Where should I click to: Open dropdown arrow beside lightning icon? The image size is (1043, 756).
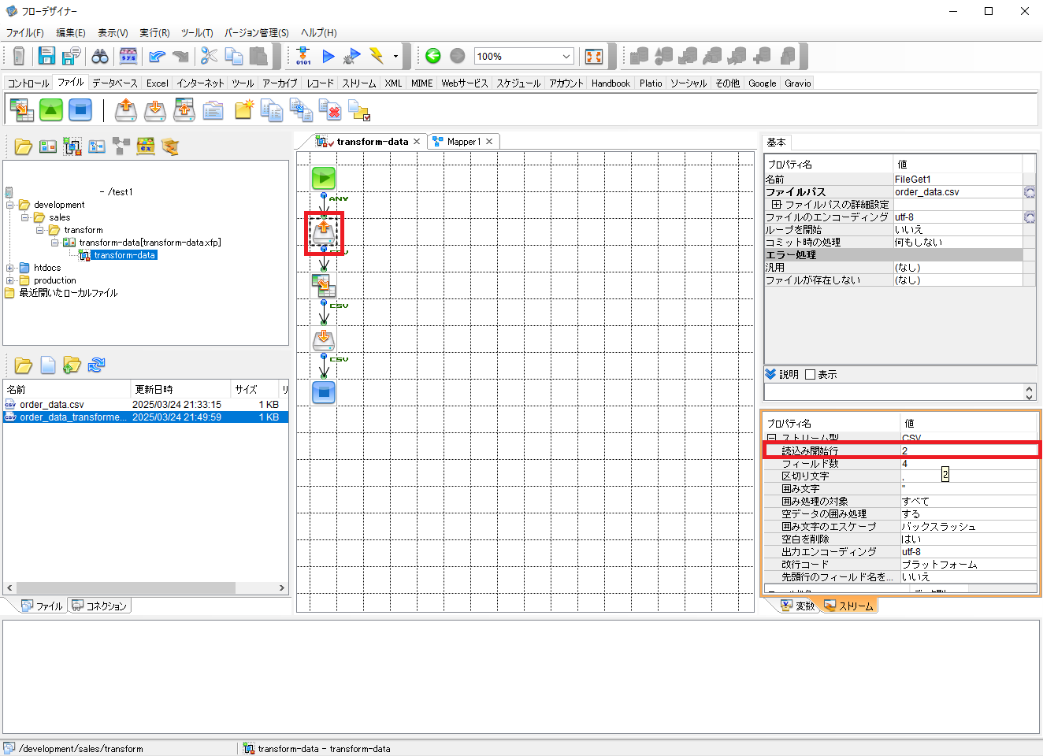click(x=395, y=57)
